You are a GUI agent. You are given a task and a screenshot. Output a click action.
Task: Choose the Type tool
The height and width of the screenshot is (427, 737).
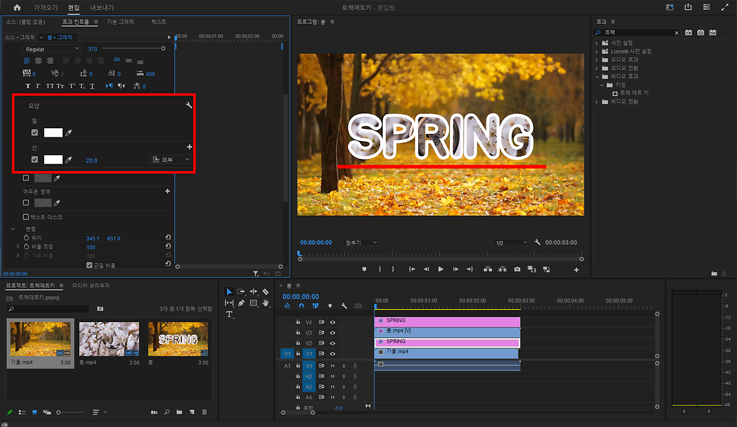[229, 315]
